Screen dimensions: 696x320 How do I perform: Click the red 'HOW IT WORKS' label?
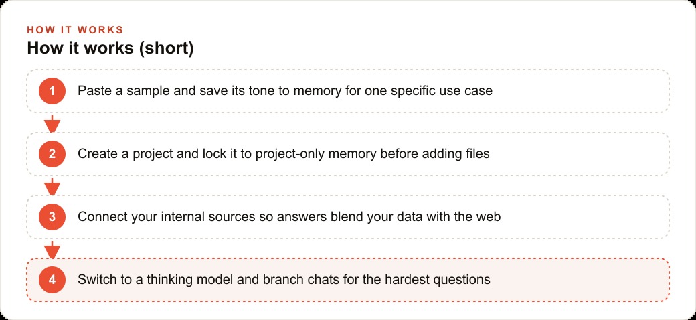pos(75,30)
